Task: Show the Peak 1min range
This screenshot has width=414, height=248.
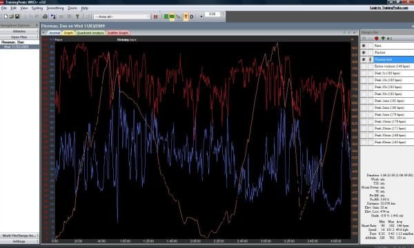Action: 364,101
